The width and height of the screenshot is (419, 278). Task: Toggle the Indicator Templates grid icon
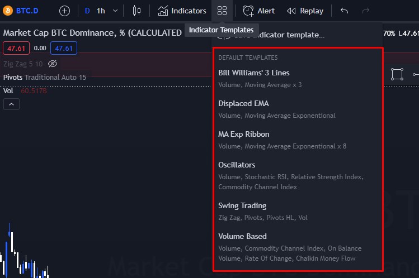tap(222, 11)
